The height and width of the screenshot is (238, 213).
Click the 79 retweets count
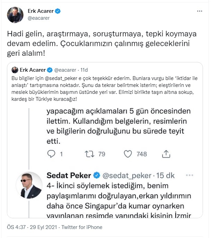101,154
